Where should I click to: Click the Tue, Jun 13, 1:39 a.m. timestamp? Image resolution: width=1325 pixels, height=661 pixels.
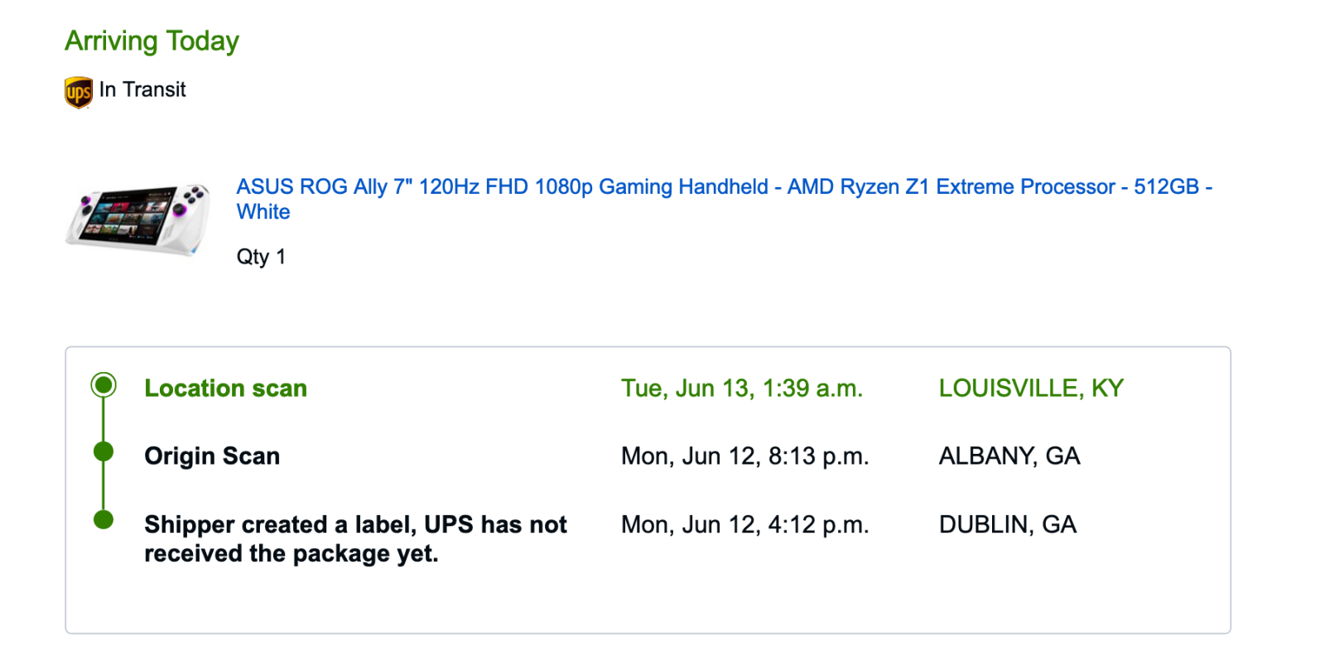(742, 388)
